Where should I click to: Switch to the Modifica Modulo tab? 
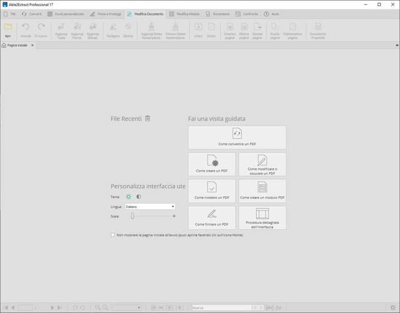click(184, 14)
